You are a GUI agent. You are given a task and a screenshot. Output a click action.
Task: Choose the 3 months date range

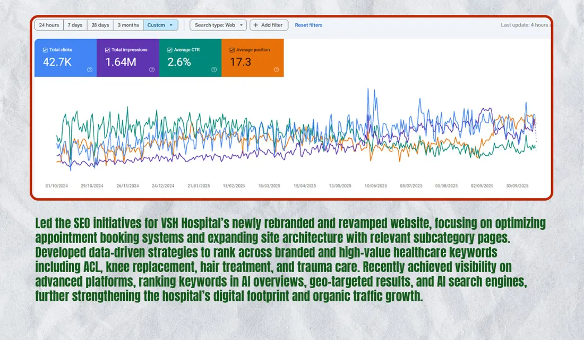point(128,25)
